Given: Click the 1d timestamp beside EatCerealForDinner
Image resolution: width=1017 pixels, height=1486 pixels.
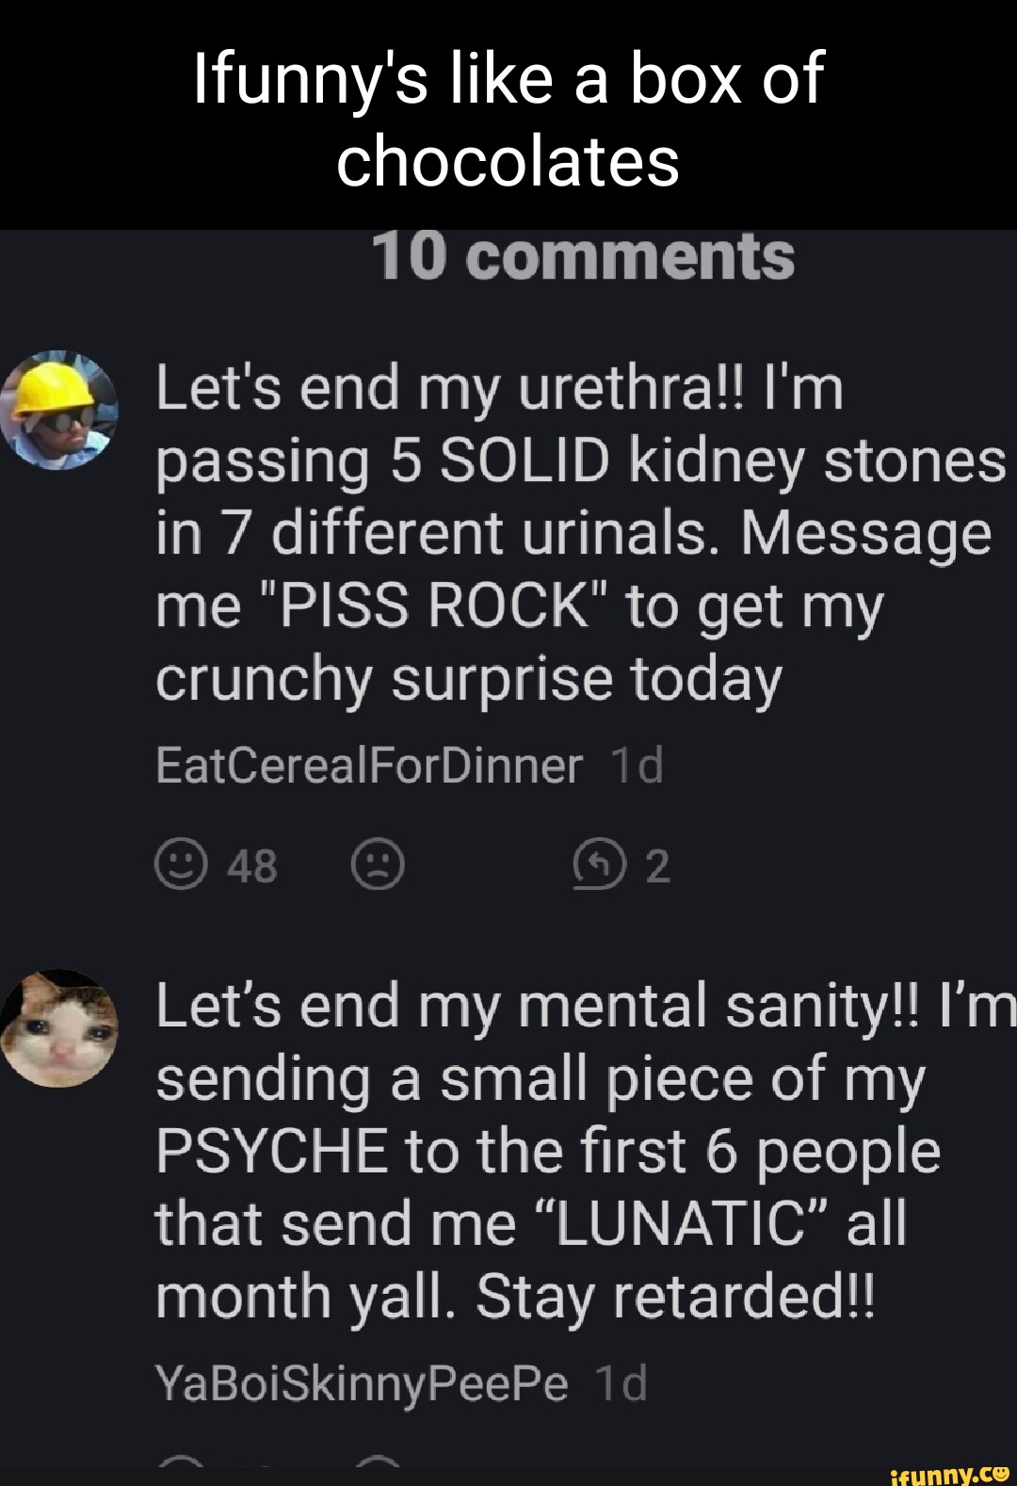Looking at the screenshot, I should [637, 765].
